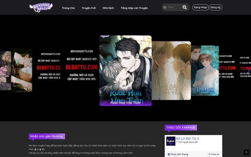
Task: Click the search magnifier icon
Action: [x=184, y=7]
